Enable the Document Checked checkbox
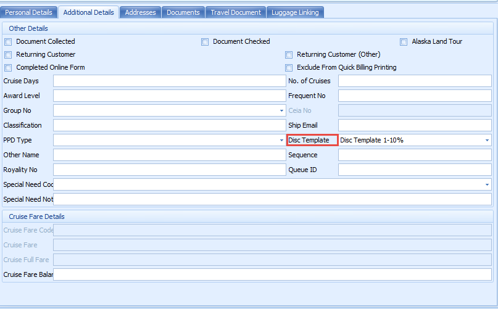Screen dimensions: 498x309 point(205,42)
